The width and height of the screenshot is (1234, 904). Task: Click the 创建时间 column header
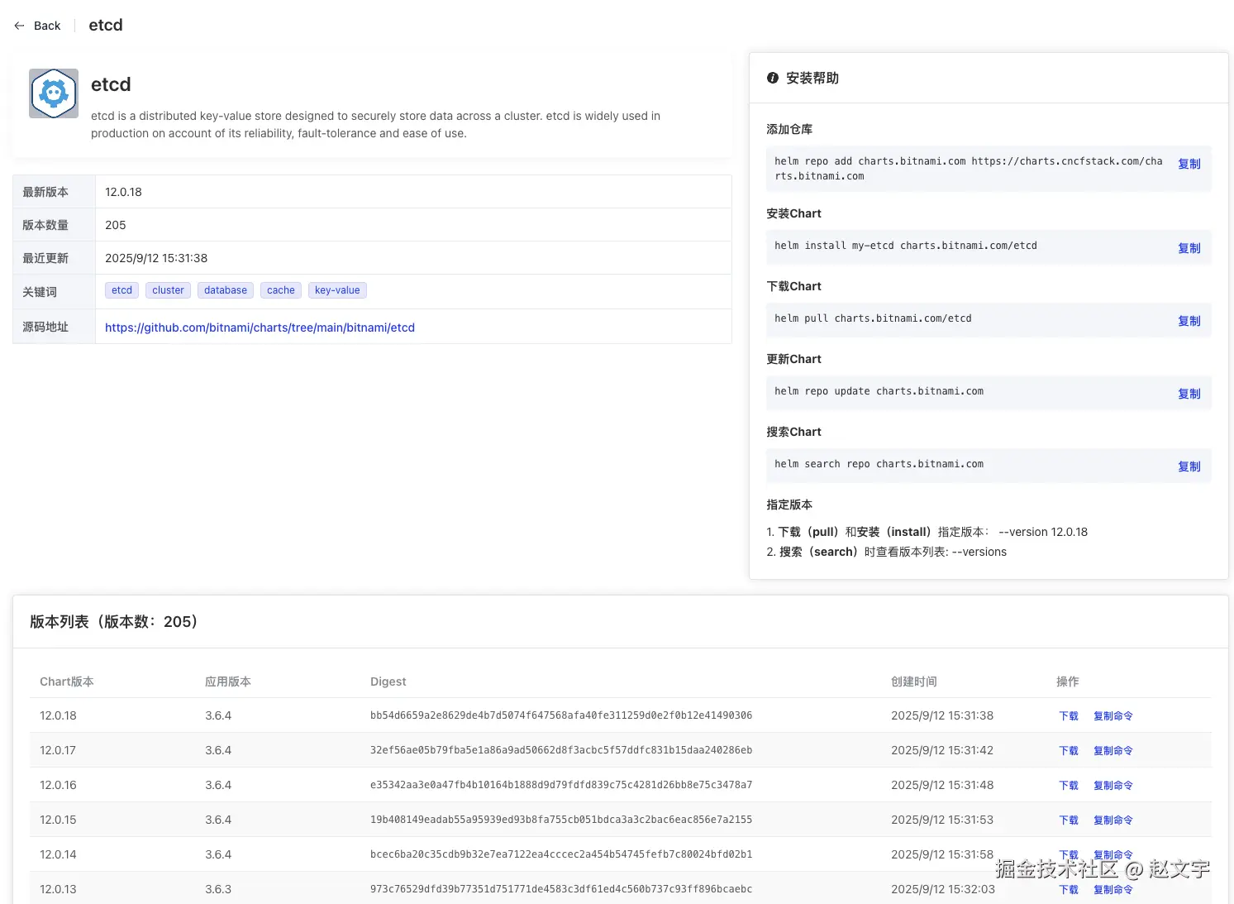point(914,682)
